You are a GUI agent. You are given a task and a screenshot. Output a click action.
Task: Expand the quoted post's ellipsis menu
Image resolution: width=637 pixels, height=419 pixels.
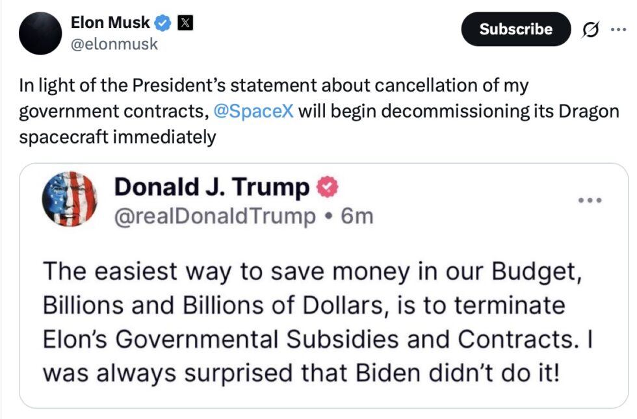[x=591, y=201]
